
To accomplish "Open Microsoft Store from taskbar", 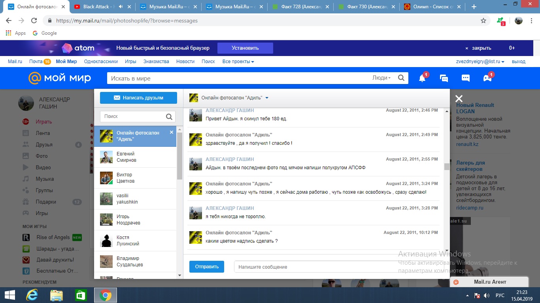I will click(81, 295).
